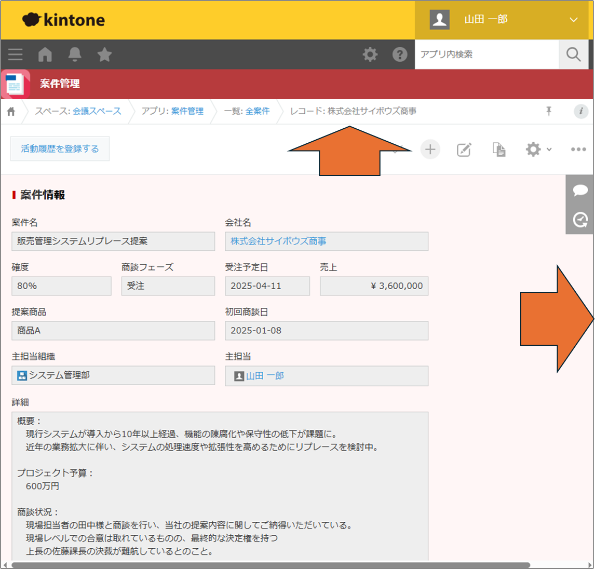Show record change history icon

click(x=580, y=220)
